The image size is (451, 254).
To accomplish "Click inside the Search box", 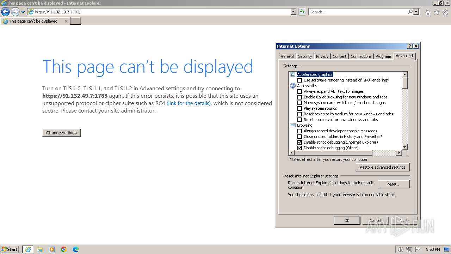I will (x=358, y=12).
